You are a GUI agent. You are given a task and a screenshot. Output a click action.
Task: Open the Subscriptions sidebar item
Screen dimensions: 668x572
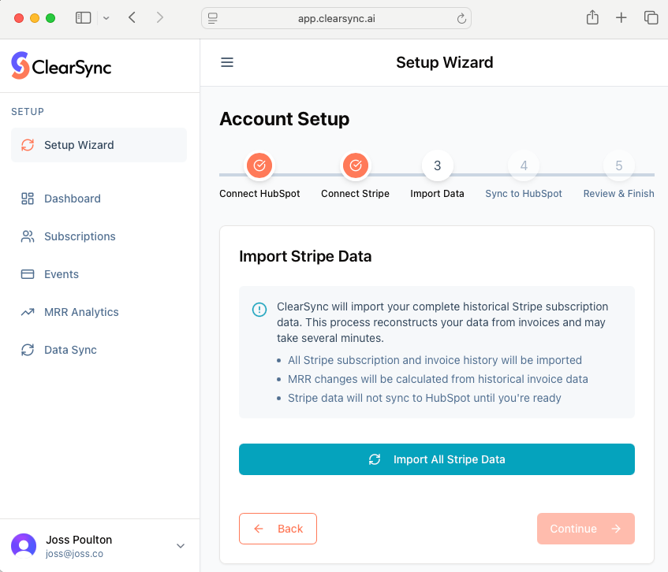(80, 236)
